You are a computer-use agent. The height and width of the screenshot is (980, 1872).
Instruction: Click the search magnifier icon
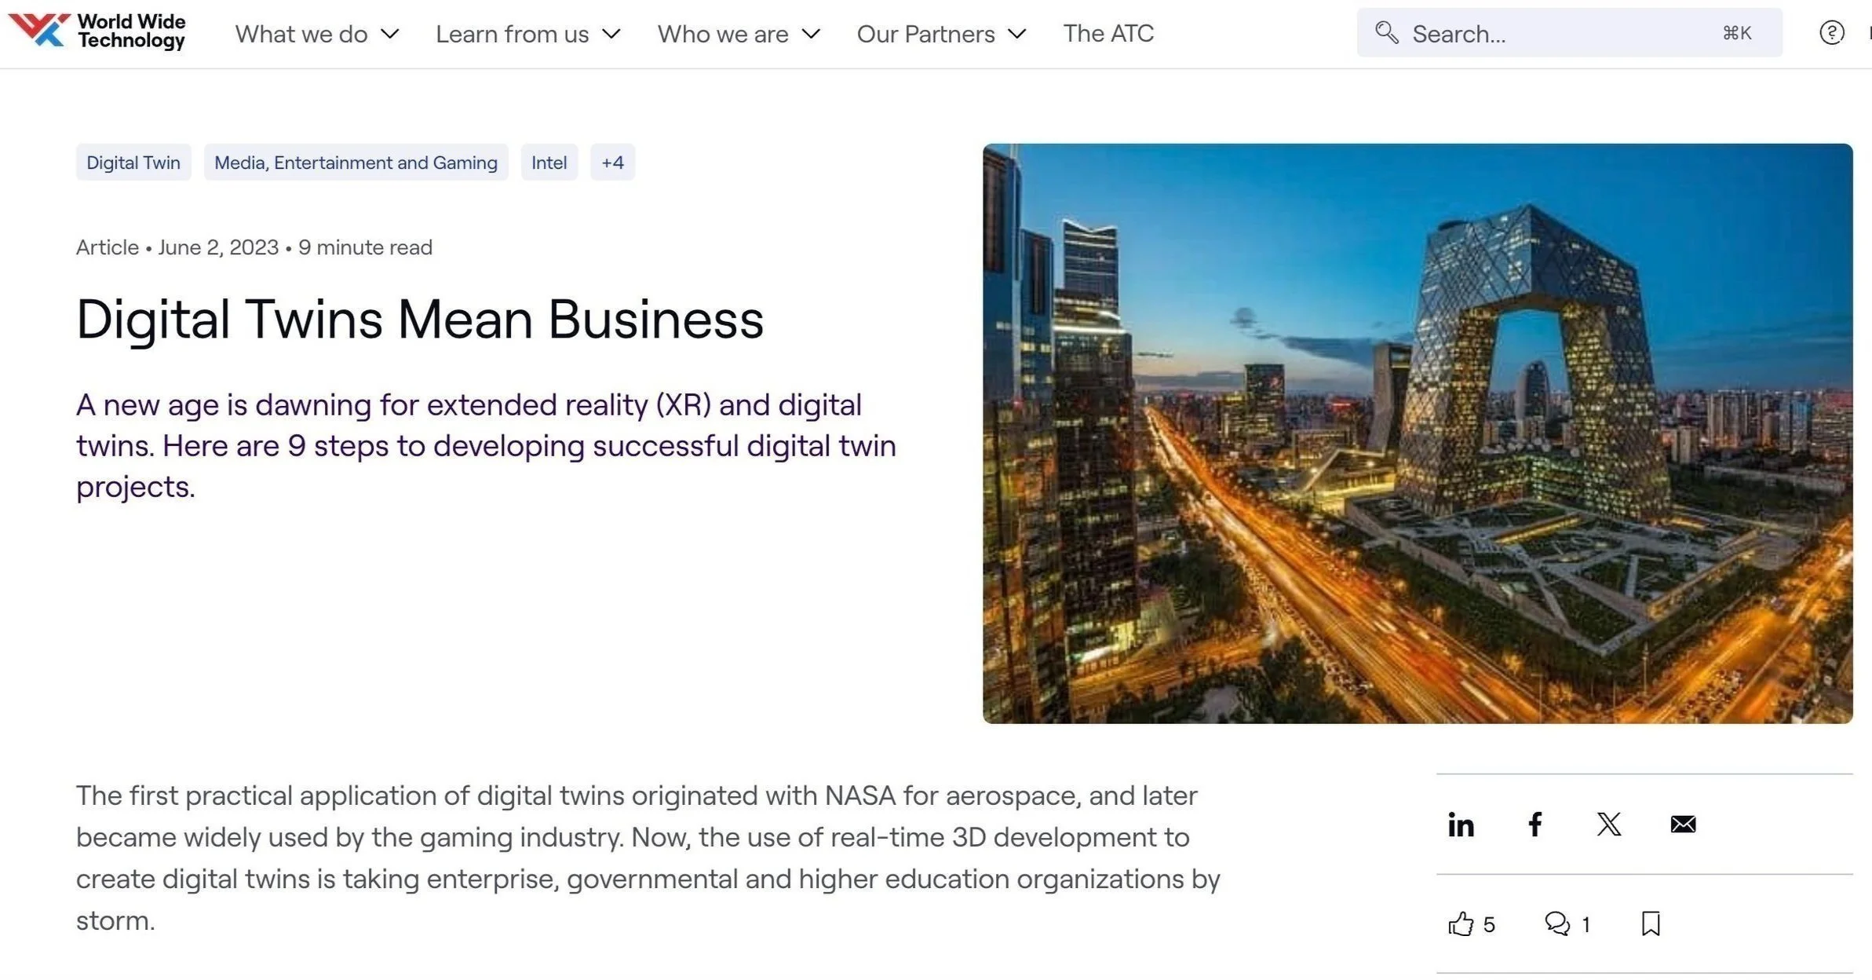point(1387,33)
